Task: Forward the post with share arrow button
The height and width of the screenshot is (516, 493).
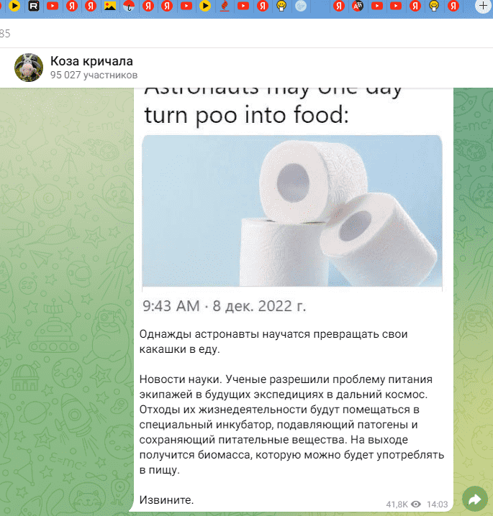Action: 475,499
